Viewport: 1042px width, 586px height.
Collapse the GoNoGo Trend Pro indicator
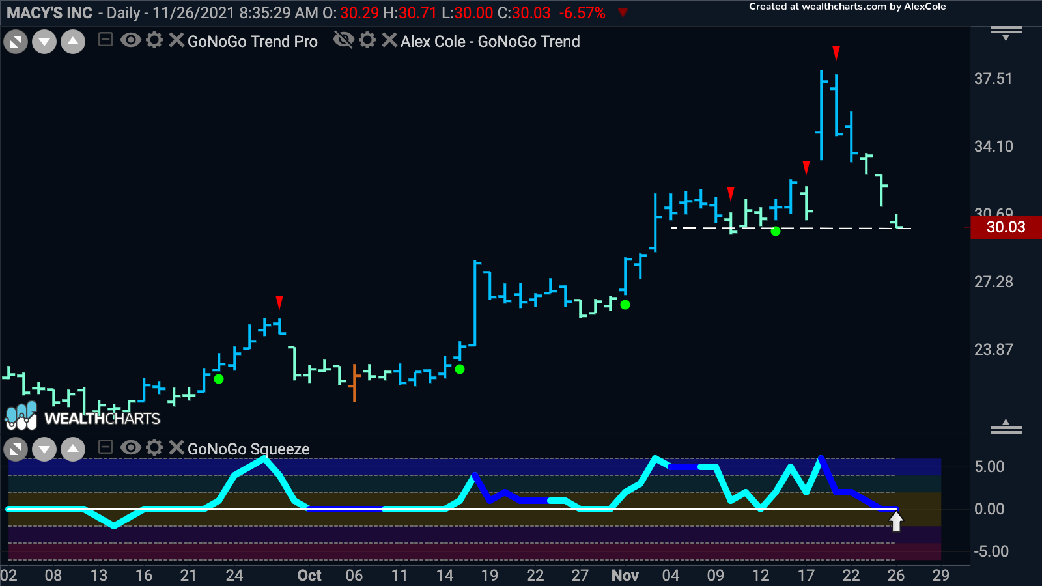coord(106,40)
